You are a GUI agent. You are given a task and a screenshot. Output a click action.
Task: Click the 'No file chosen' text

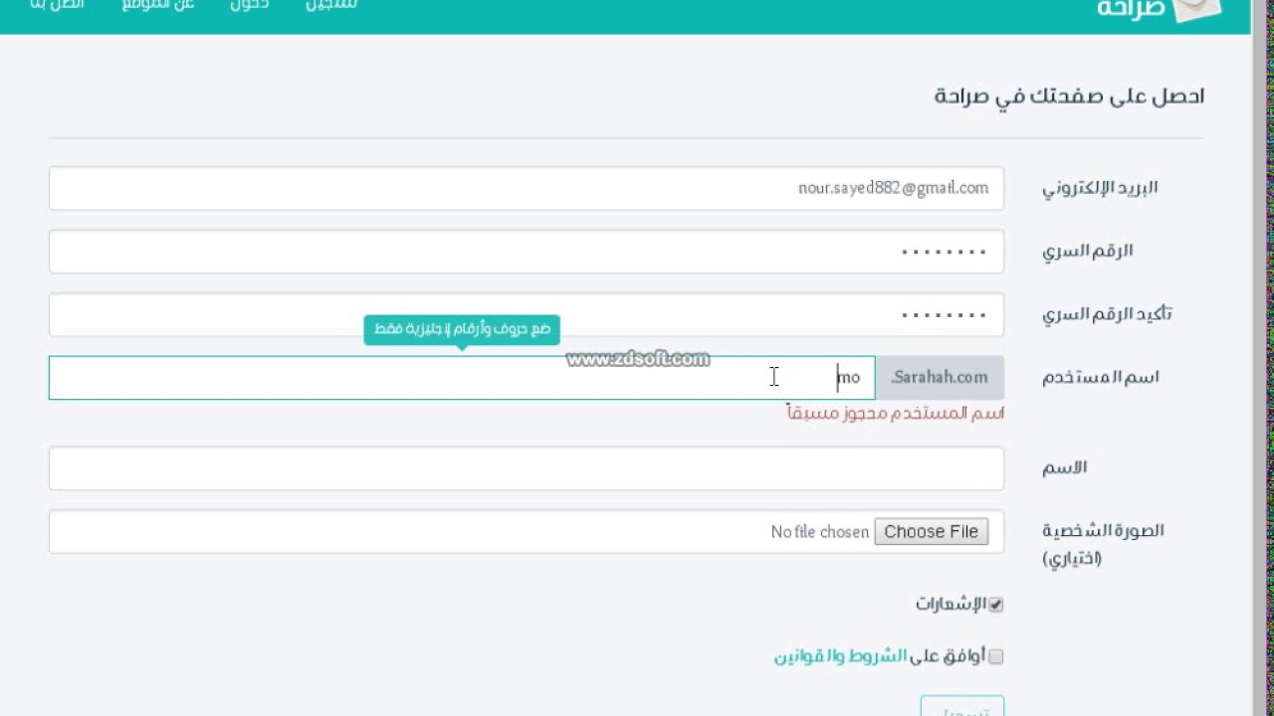click(x=820, y=532)
